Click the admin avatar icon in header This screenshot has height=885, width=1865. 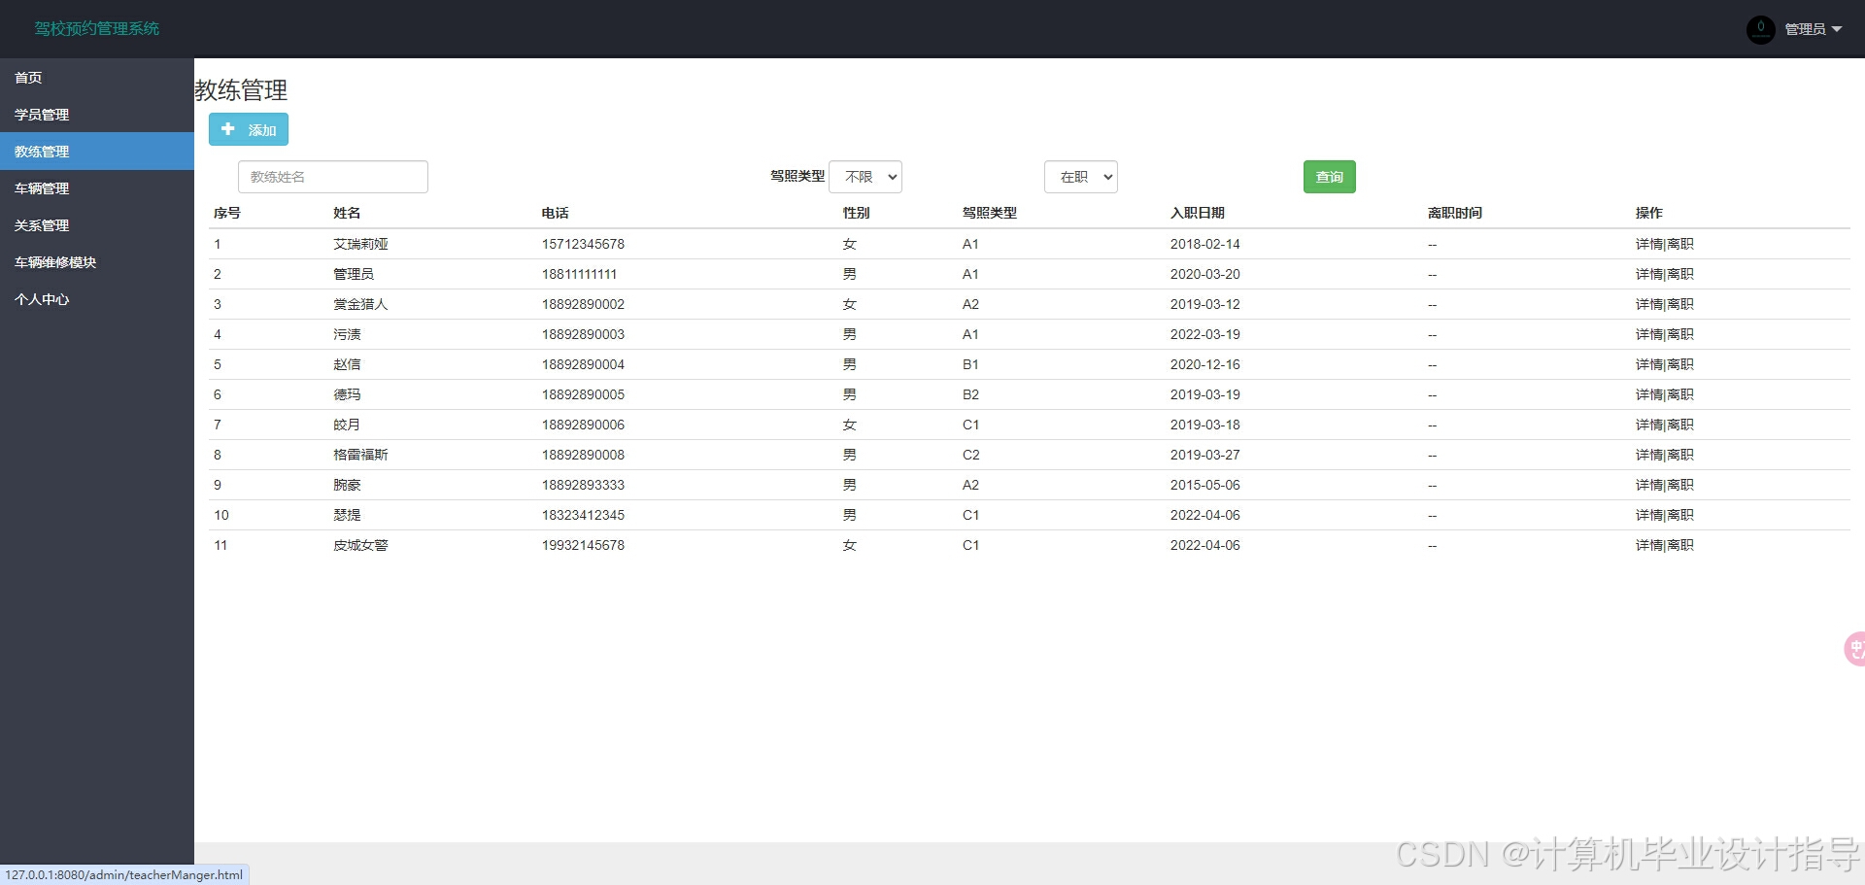tap(1760, 29)
